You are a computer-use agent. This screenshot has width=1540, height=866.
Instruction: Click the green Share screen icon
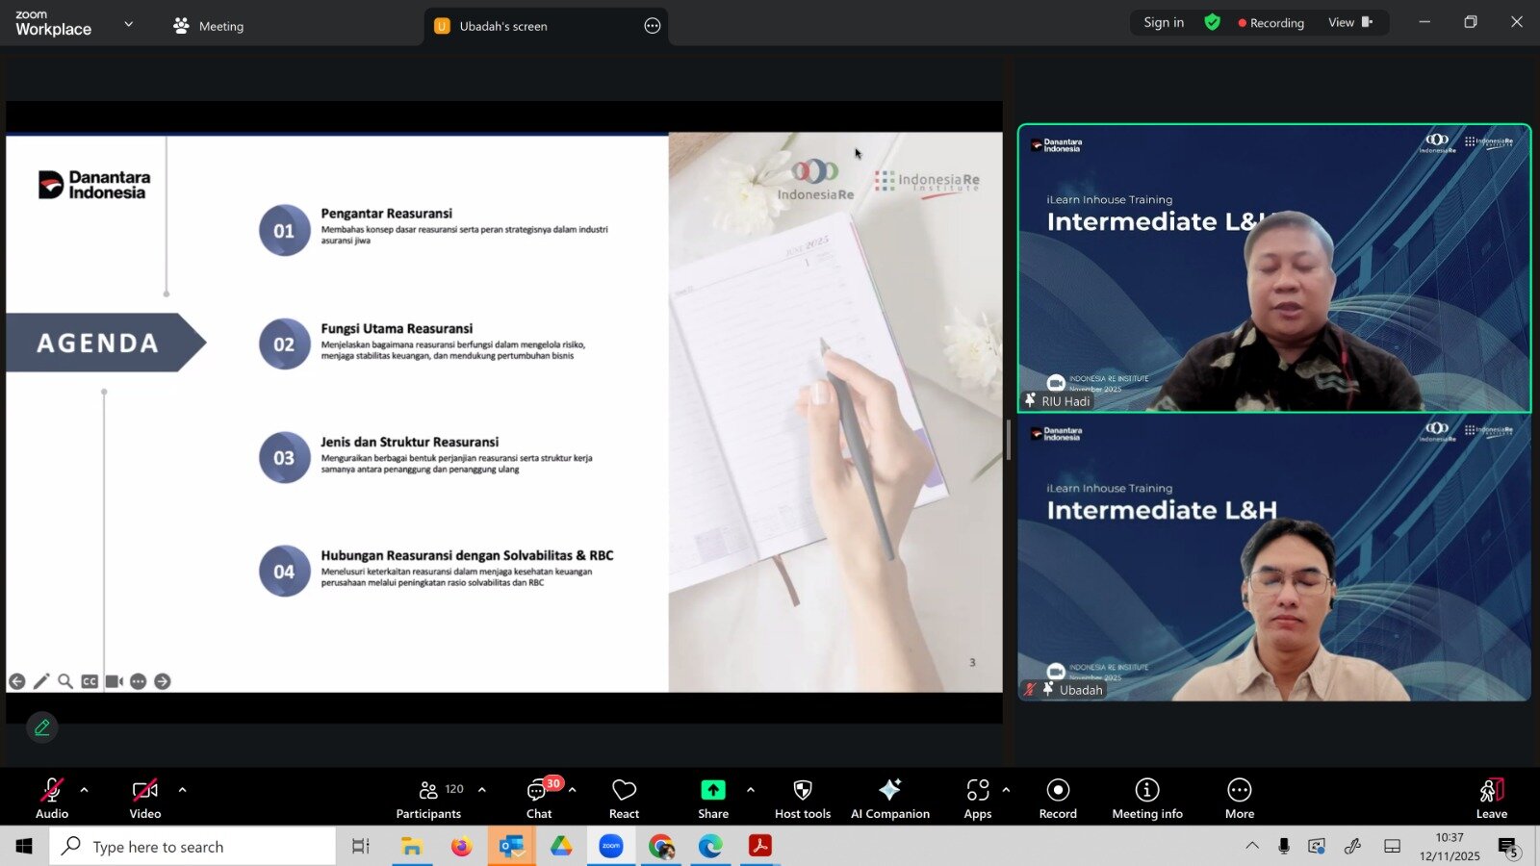[x=713, y=790]
